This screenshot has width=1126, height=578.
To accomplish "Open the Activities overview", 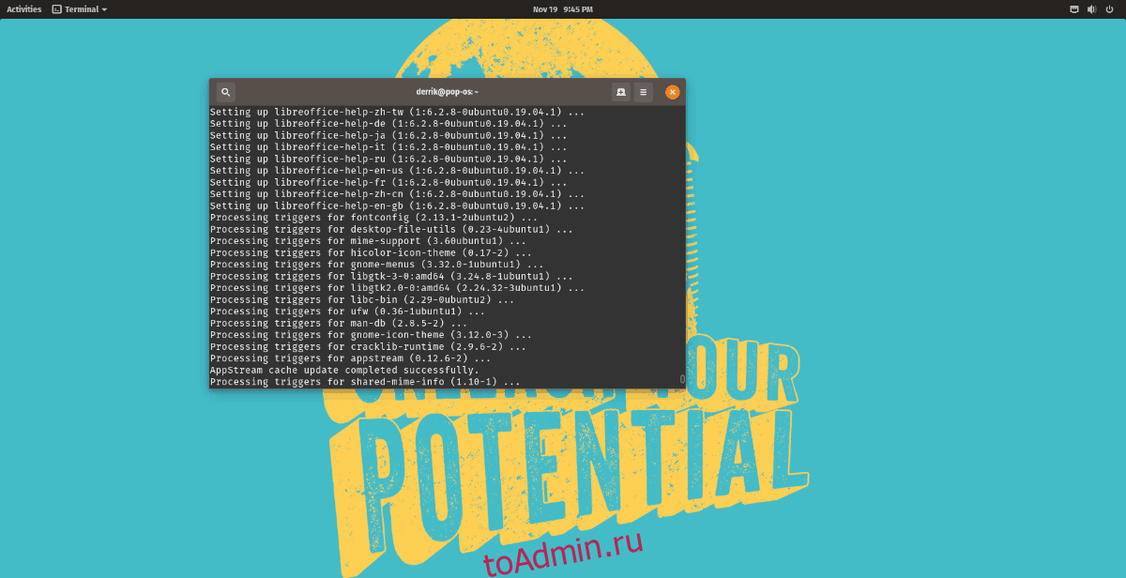I will pyautogui.click(x=24, y=9).
